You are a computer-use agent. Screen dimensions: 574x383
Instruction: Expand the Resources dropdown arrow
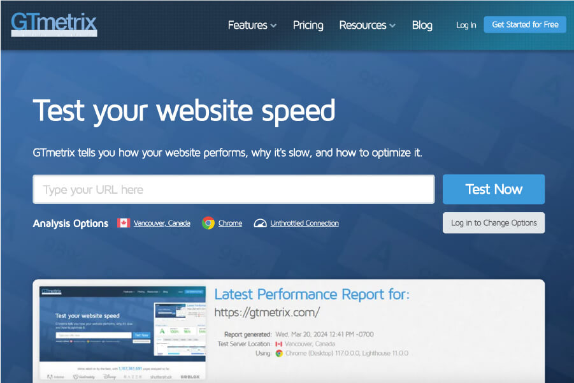click(x=392, y=25)
